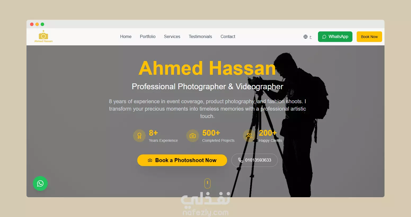This screenshot has height=217, width=411.
Task: Open the Portfolio section
Action: (148, 37)
